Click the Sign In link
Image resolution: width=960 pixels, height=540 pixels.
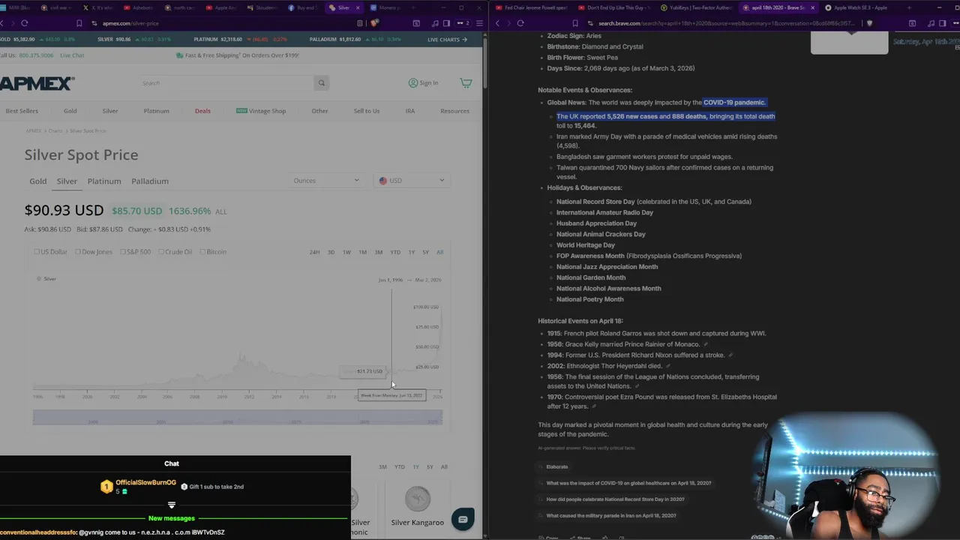point(424,83)
